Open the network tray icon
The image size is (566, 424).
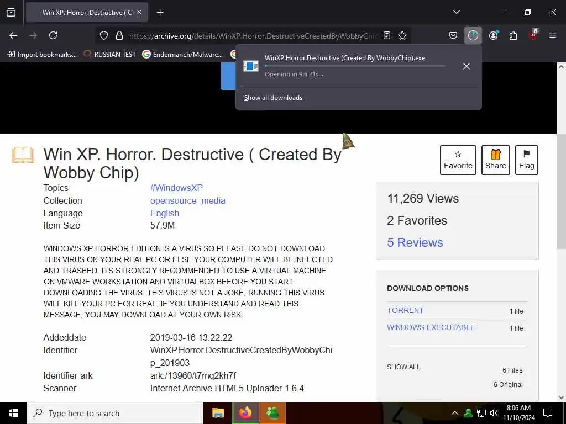pos(481,413)
